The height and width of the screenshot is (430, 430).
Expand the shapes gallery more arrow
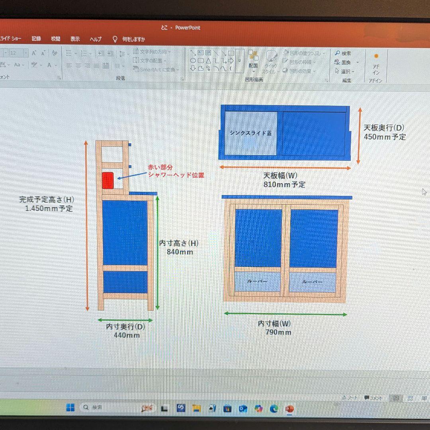coord(239,61)
